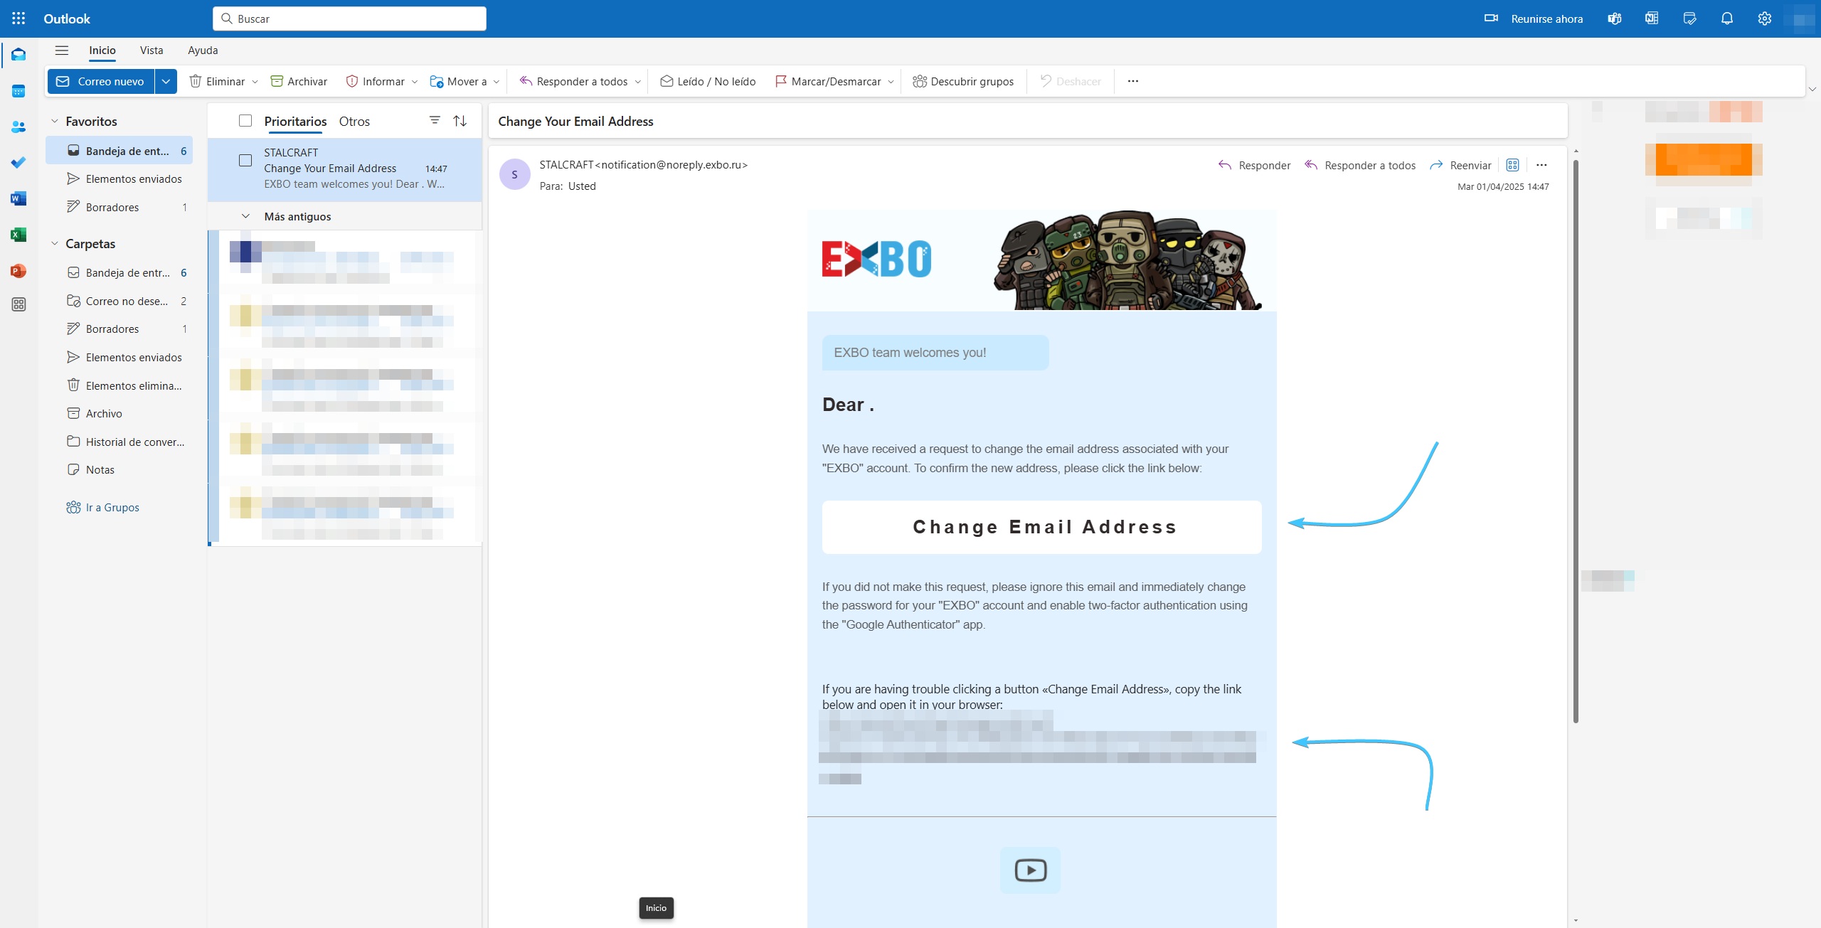Open Bandeja de entrada under Favoritos
Viewport: 1821px width, 928px height.
120,151
